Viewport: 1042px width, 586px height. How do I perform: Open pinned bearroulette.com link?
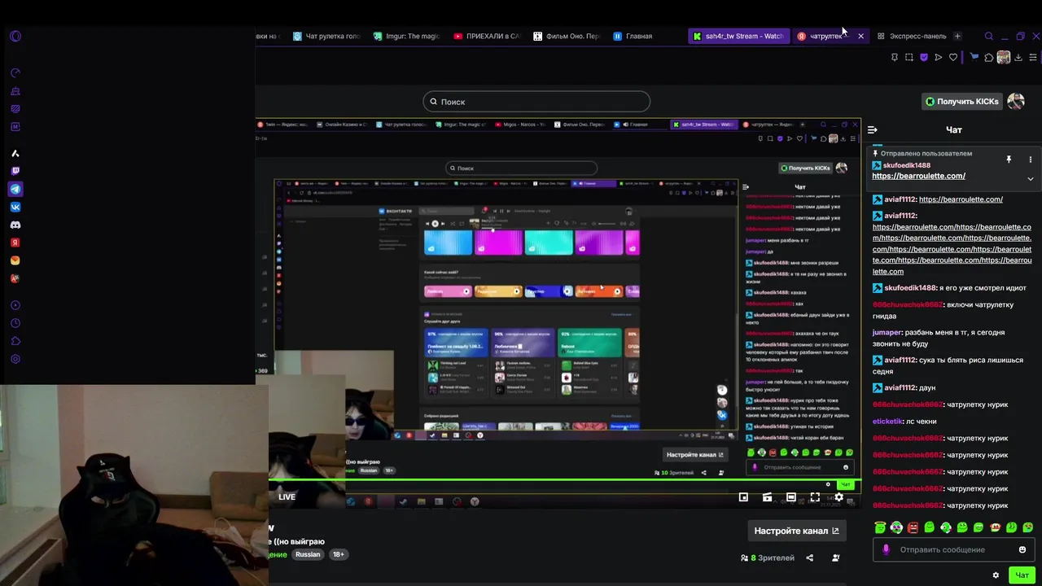pos(918,176)
